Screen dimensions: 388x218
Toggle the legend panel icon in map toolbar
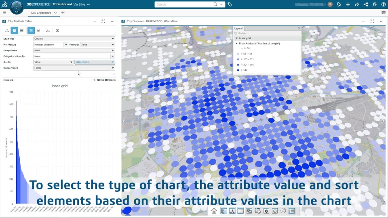(x=292, y=211)
